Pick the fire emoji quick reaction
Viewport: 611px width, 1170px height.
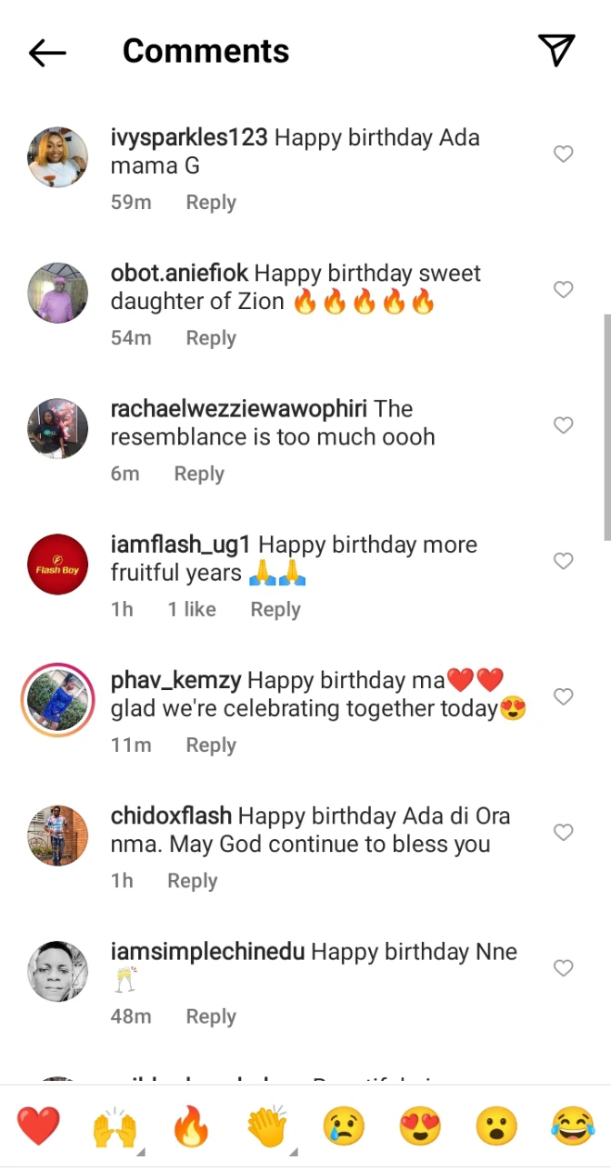point(191,1128)
